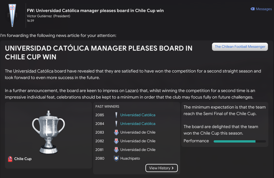Open The Chilean Football Messenger source button
Image resolution: width=274 pixels, height=178 pixels.
coord(240,47)
